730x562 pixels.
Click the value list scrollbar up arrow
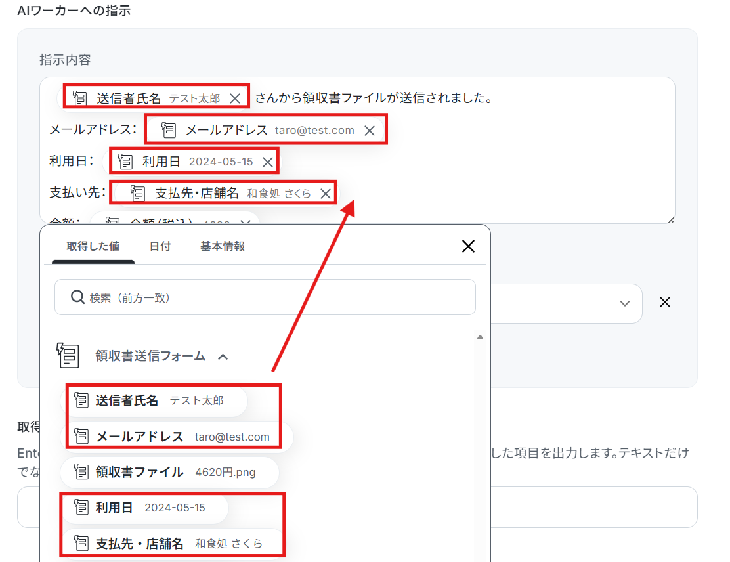(x=480, y=337)
